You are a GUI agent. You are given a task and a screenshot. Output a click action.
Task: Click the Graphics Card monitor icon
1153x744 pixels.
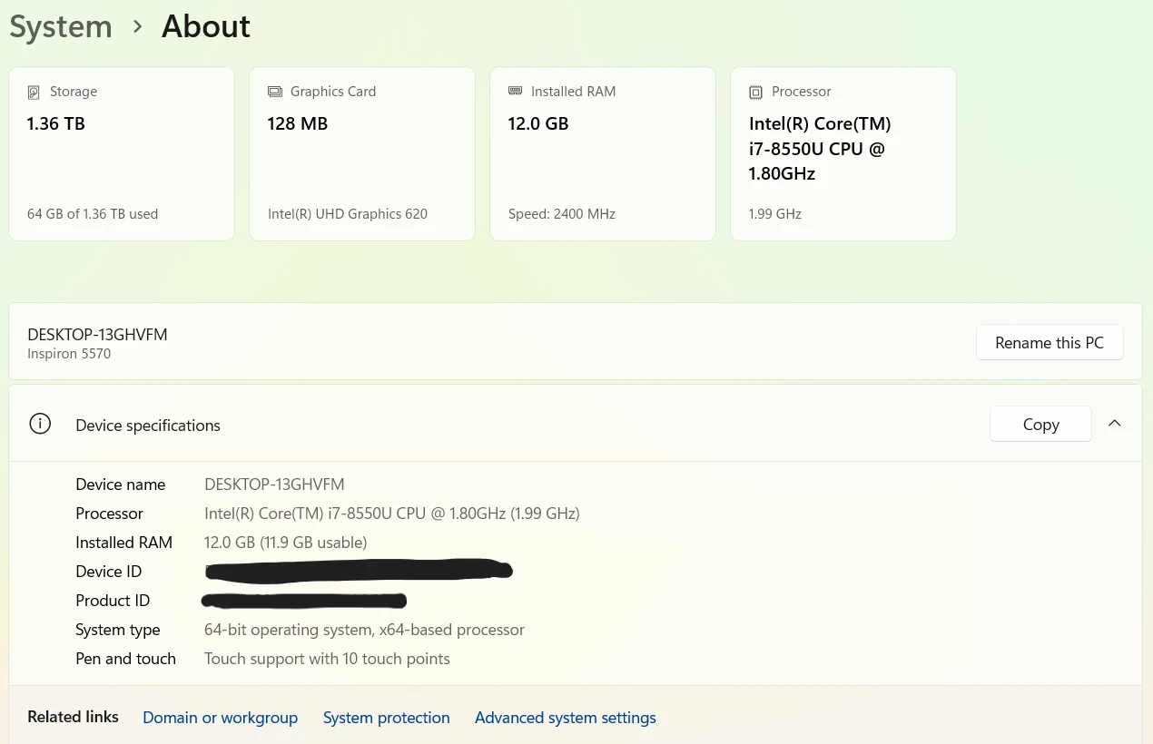pyautogui.click(x=274, y=92)
